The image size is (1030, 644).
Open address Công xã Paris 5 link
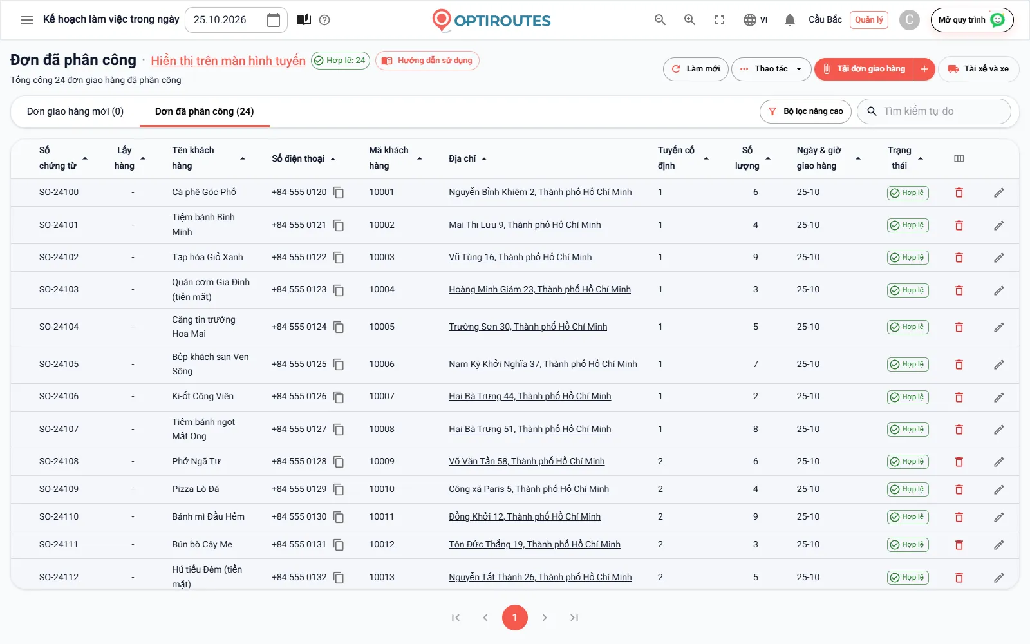tap(529, 489)
